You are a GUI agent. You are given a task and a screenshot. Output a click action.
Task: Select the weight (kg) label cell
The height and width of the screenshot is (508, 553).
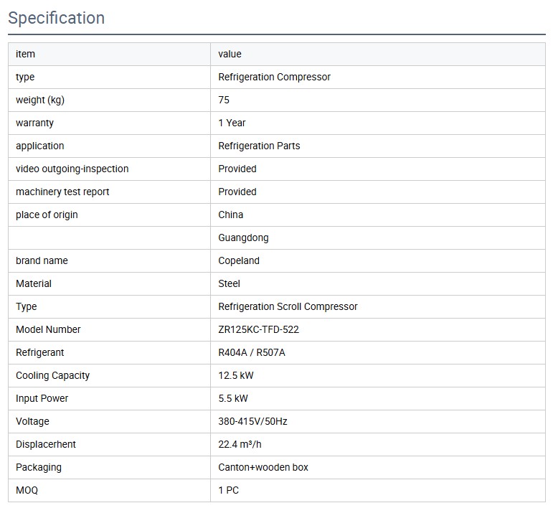point(40,100)
